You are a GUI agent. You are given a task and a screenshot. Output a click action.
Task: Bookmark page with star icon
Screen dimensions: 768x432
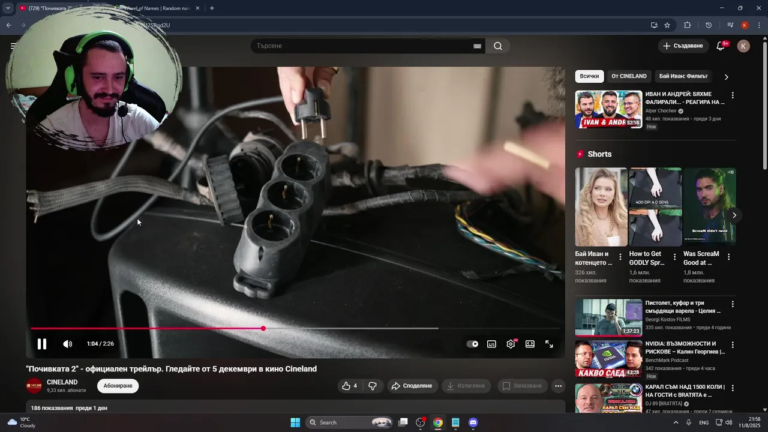[x=667, y=25]
